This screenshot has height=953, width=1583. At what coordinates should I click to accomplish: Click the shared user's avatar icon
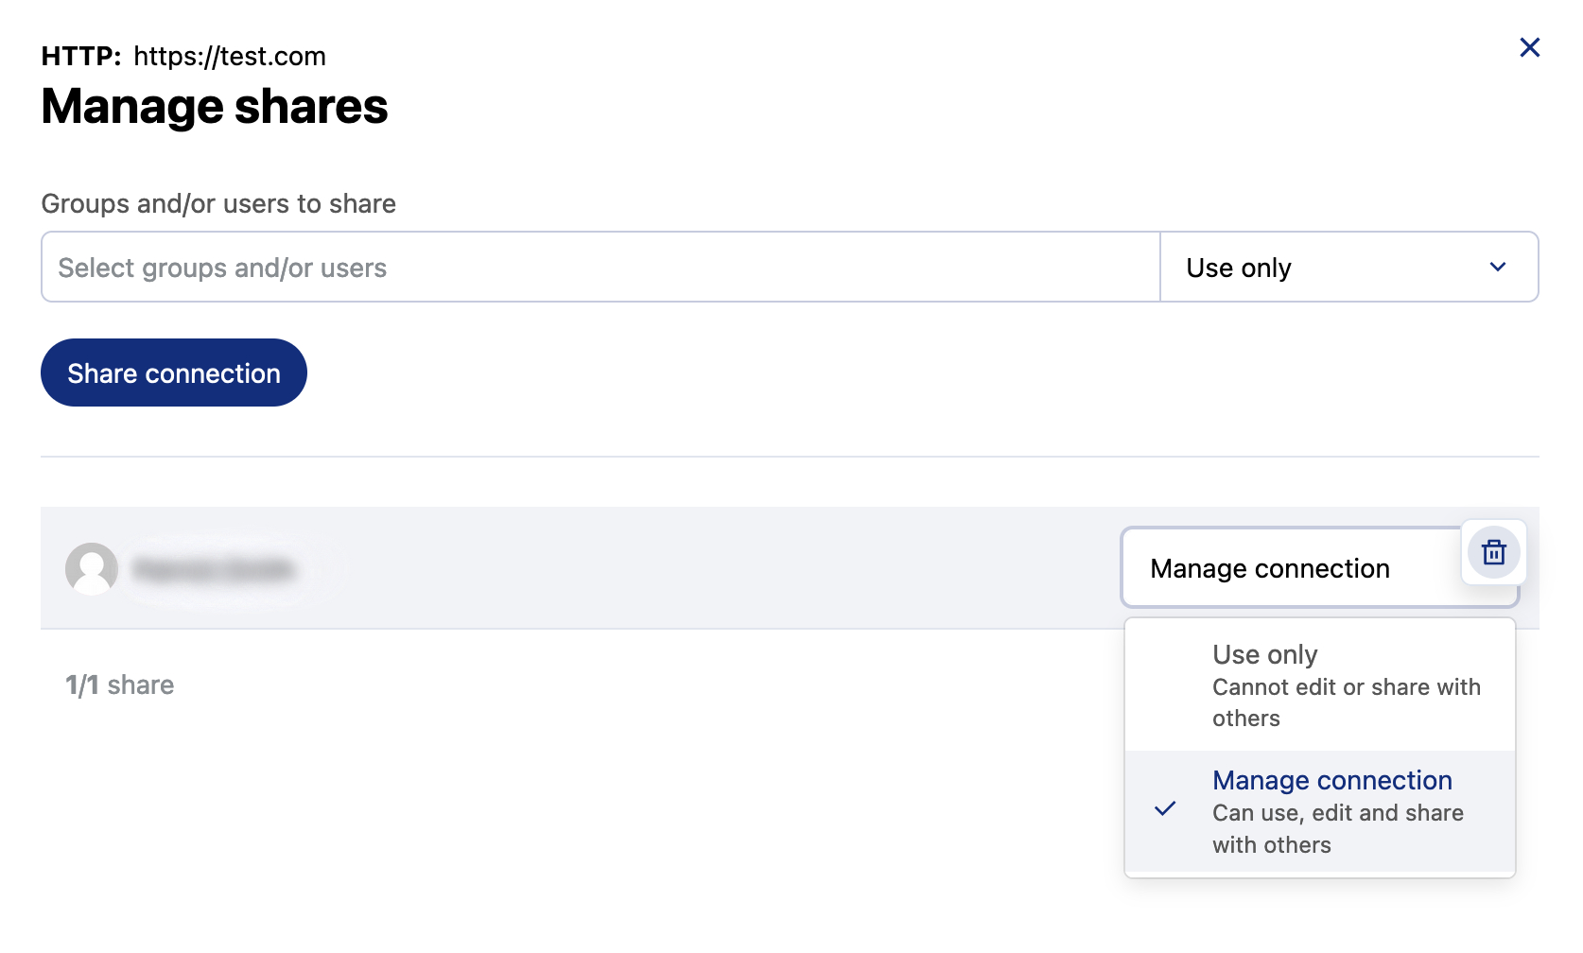(91, 568)
